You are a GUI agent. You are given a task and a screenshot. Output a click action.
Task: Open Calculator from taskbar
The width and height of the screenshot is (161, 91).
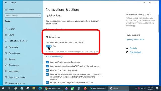(x=79, y=88)
